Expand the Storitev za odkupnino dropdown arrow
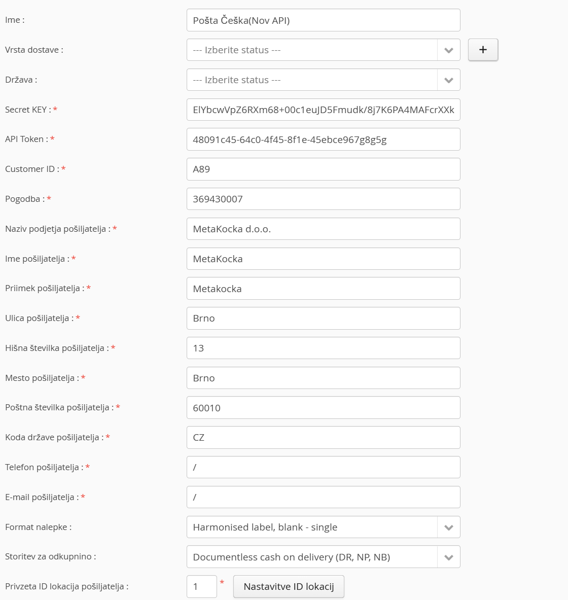Screen dimensions: 568x600 click(449, 557)
